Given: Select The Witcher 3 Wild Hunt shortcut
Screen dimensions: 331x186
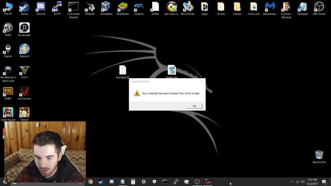Looking at the screenshot, I should [x=8, y=74].
